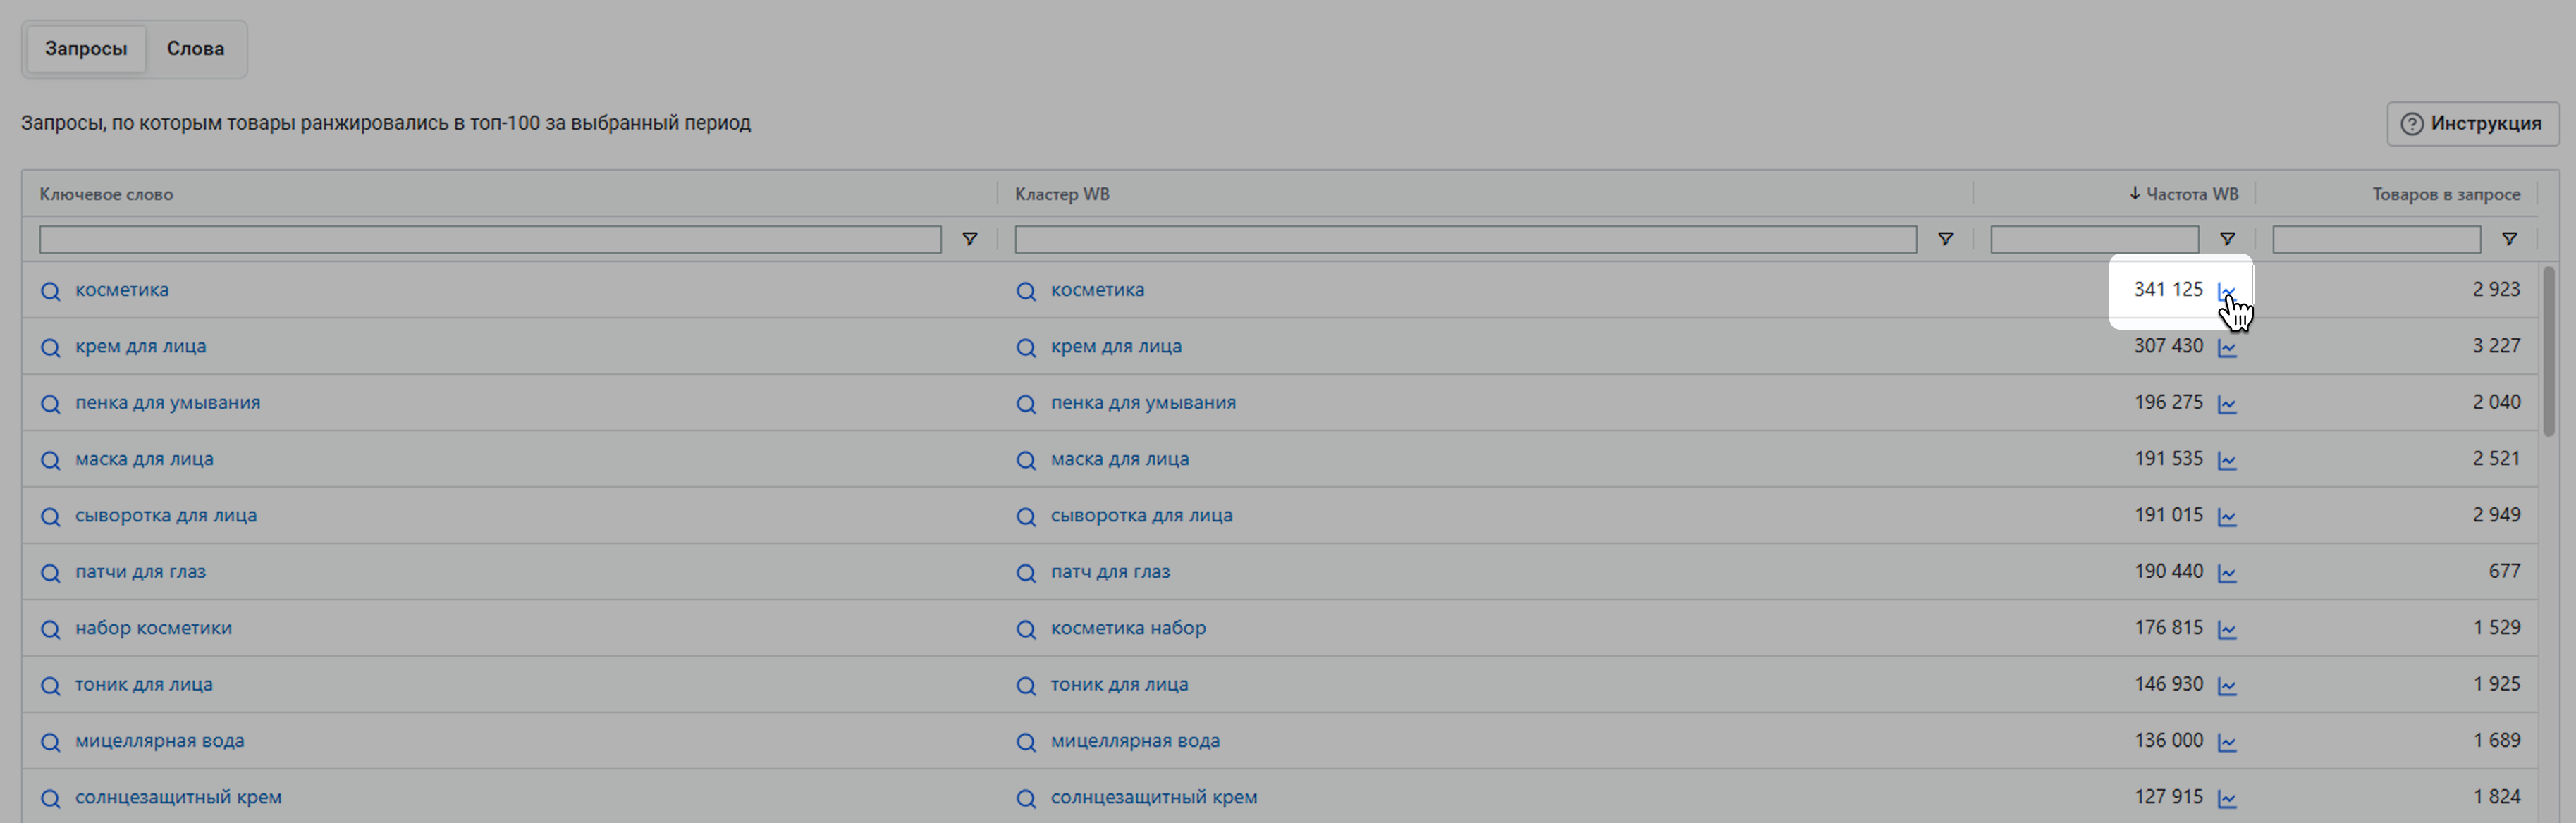Image resolution: width=2576 pixels, height=823 pixels.
Task: Sort by Товаров в запросе column header
Action: (x=2446, y=194)
